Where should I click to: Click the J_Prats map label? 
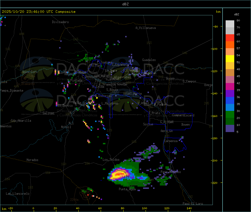click(154, 113)
